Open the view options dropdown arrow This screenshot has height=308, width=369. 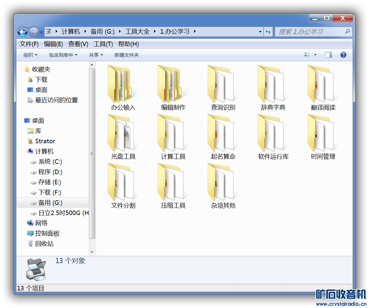point(315,55)
